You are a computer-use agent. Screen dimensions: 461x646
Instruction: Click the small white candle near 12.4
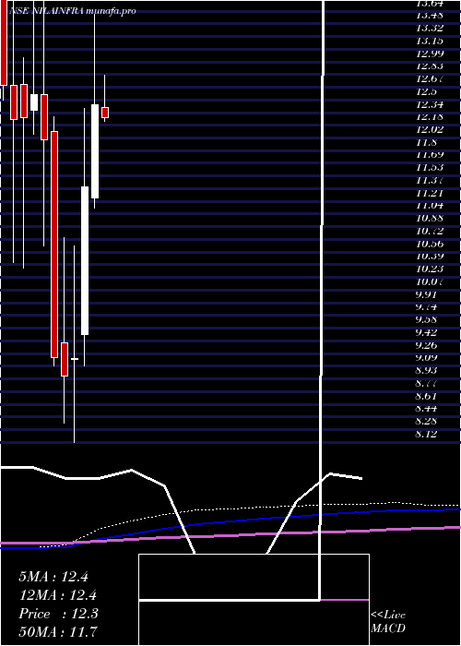point(34,102)
